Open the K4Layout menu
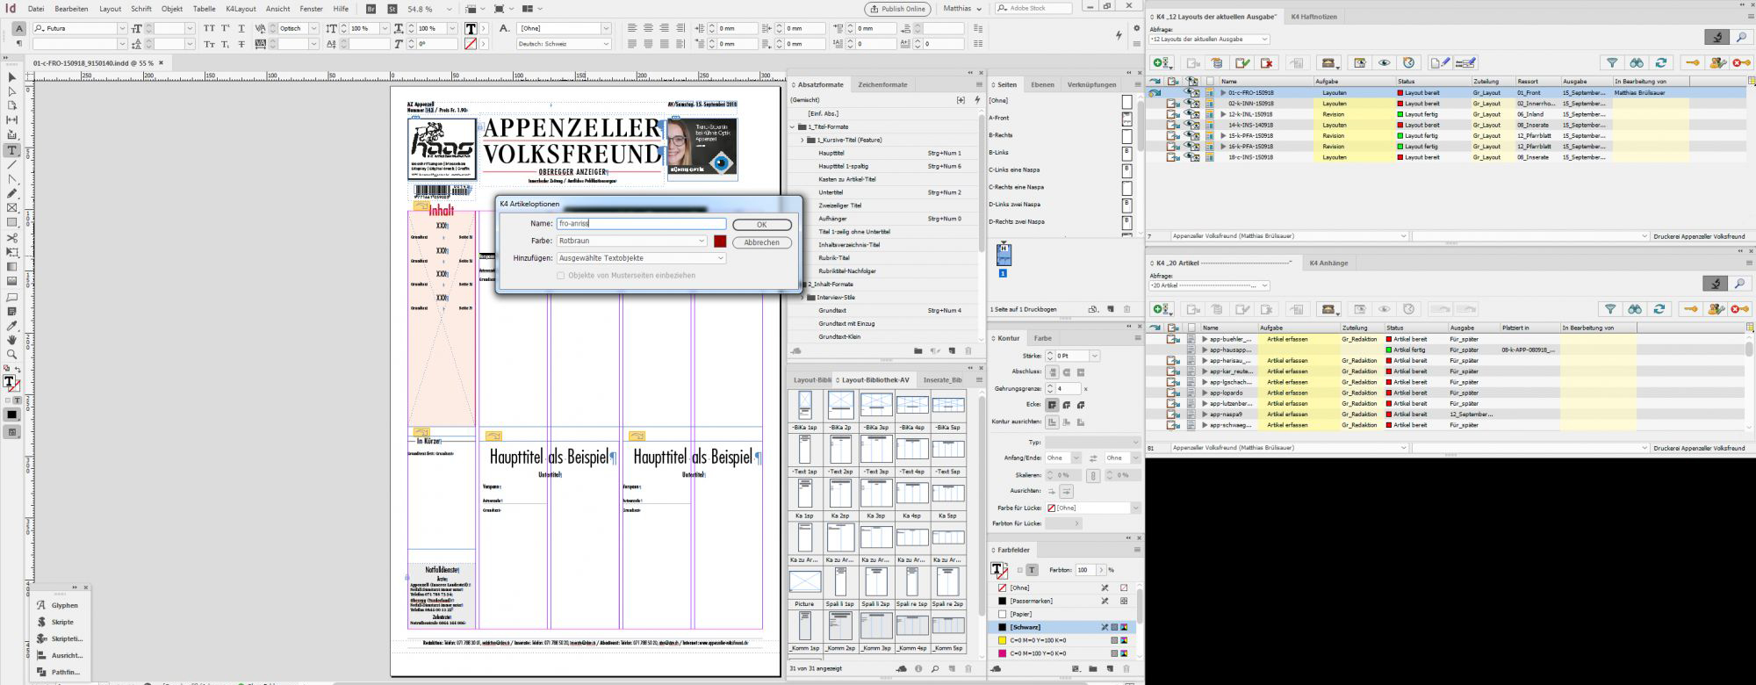1756x685 pixels. [241, 9]
